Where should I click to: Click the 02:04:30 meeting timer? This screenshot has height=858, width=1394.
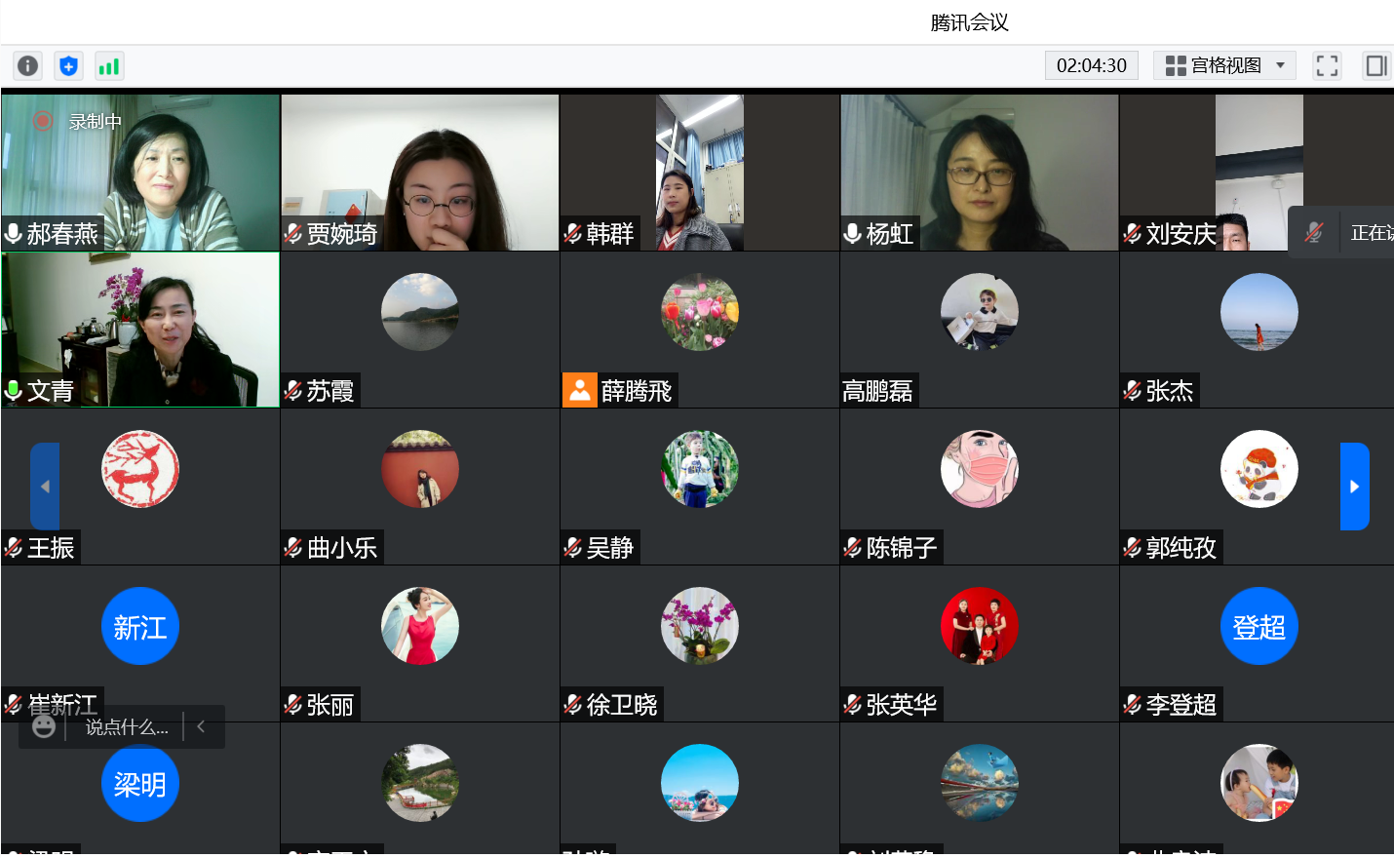click(1091, 65)
